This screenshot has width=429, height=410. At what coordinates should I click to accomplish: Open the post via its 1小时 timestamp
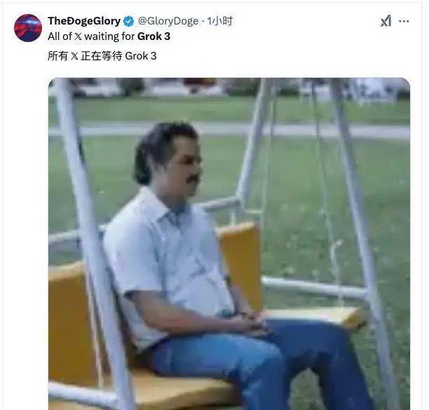pos(220,21)
